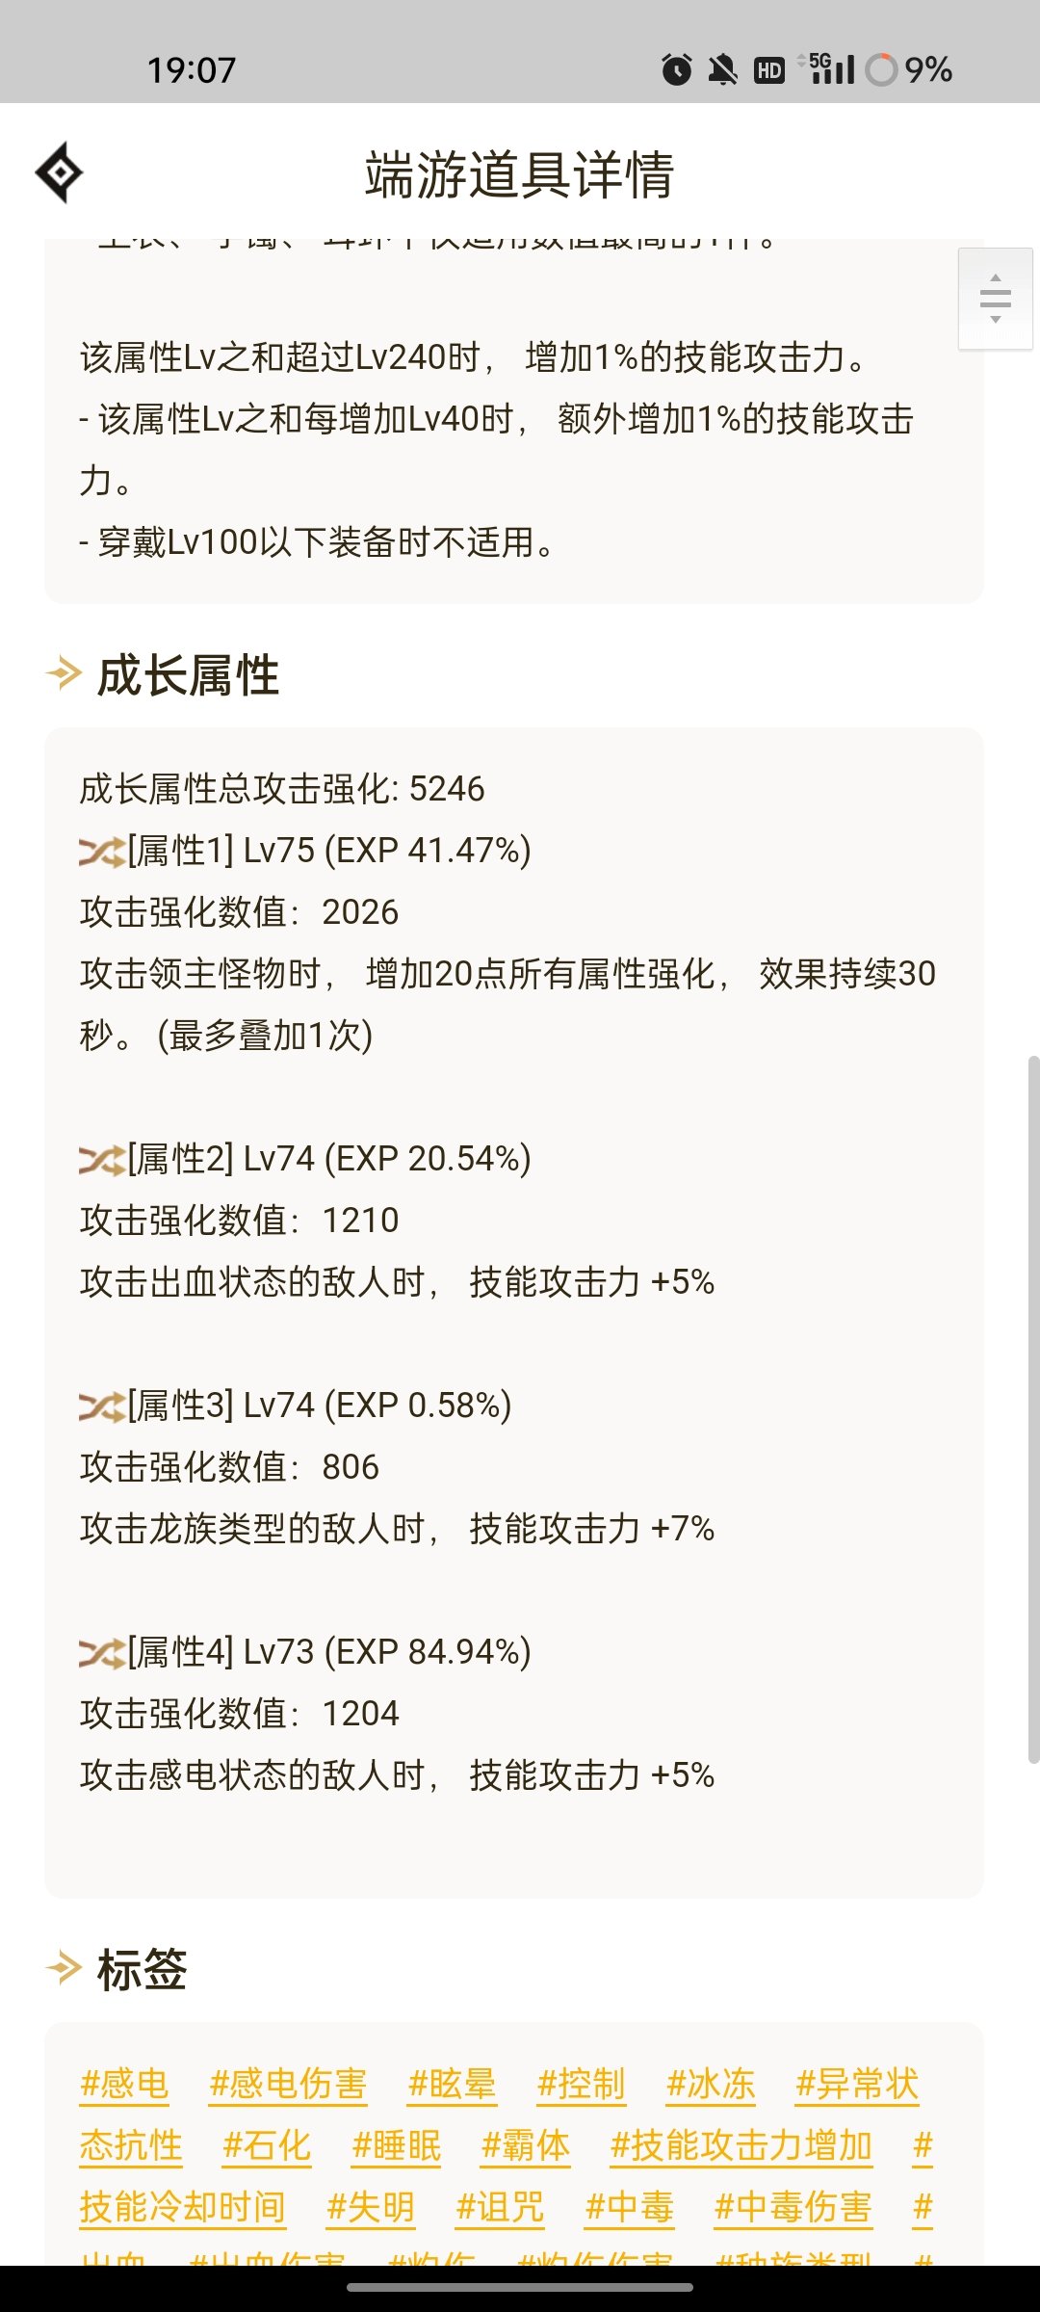Tap the diamond logo icon in header

(x=60, y=173)
